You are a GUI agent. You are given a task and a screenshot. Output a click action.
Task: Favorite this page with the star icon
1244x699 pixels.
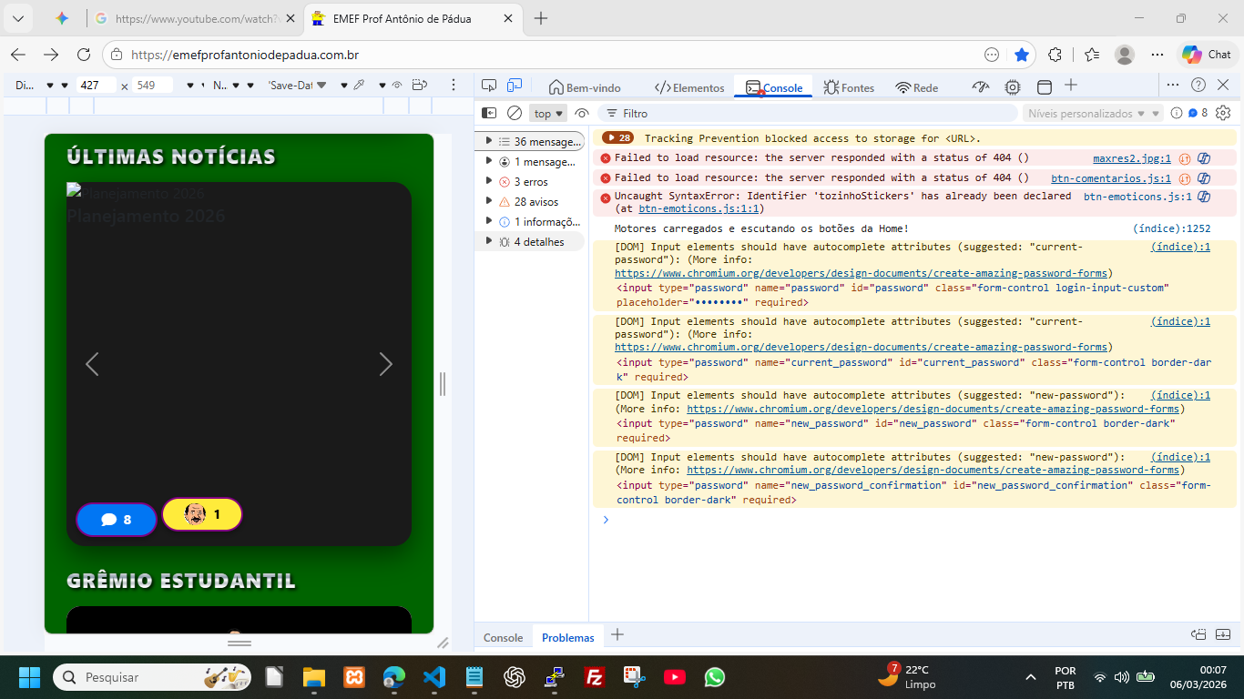[x=1022, y=55]
